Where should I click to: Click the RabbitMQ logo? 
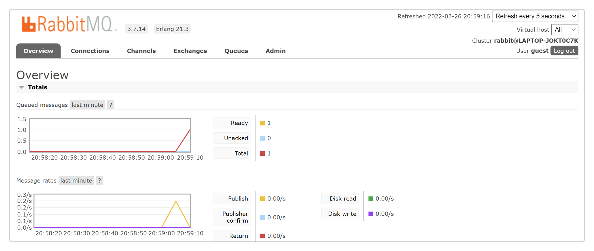pyautogui.click(x=69, y=24)
